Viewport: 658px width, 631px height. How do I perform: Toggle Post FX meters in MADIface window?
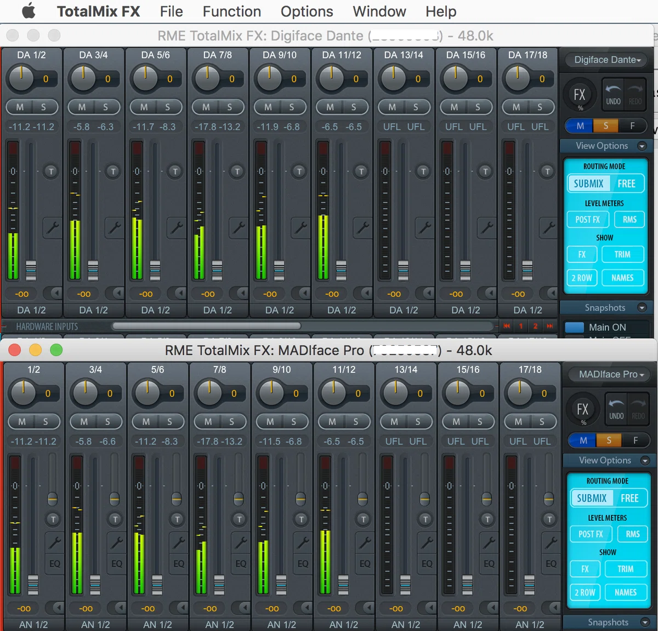591,534
